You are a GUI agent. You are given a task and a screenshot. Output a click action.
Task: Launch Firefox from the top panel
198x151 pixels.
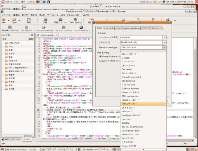click(38, 2)
